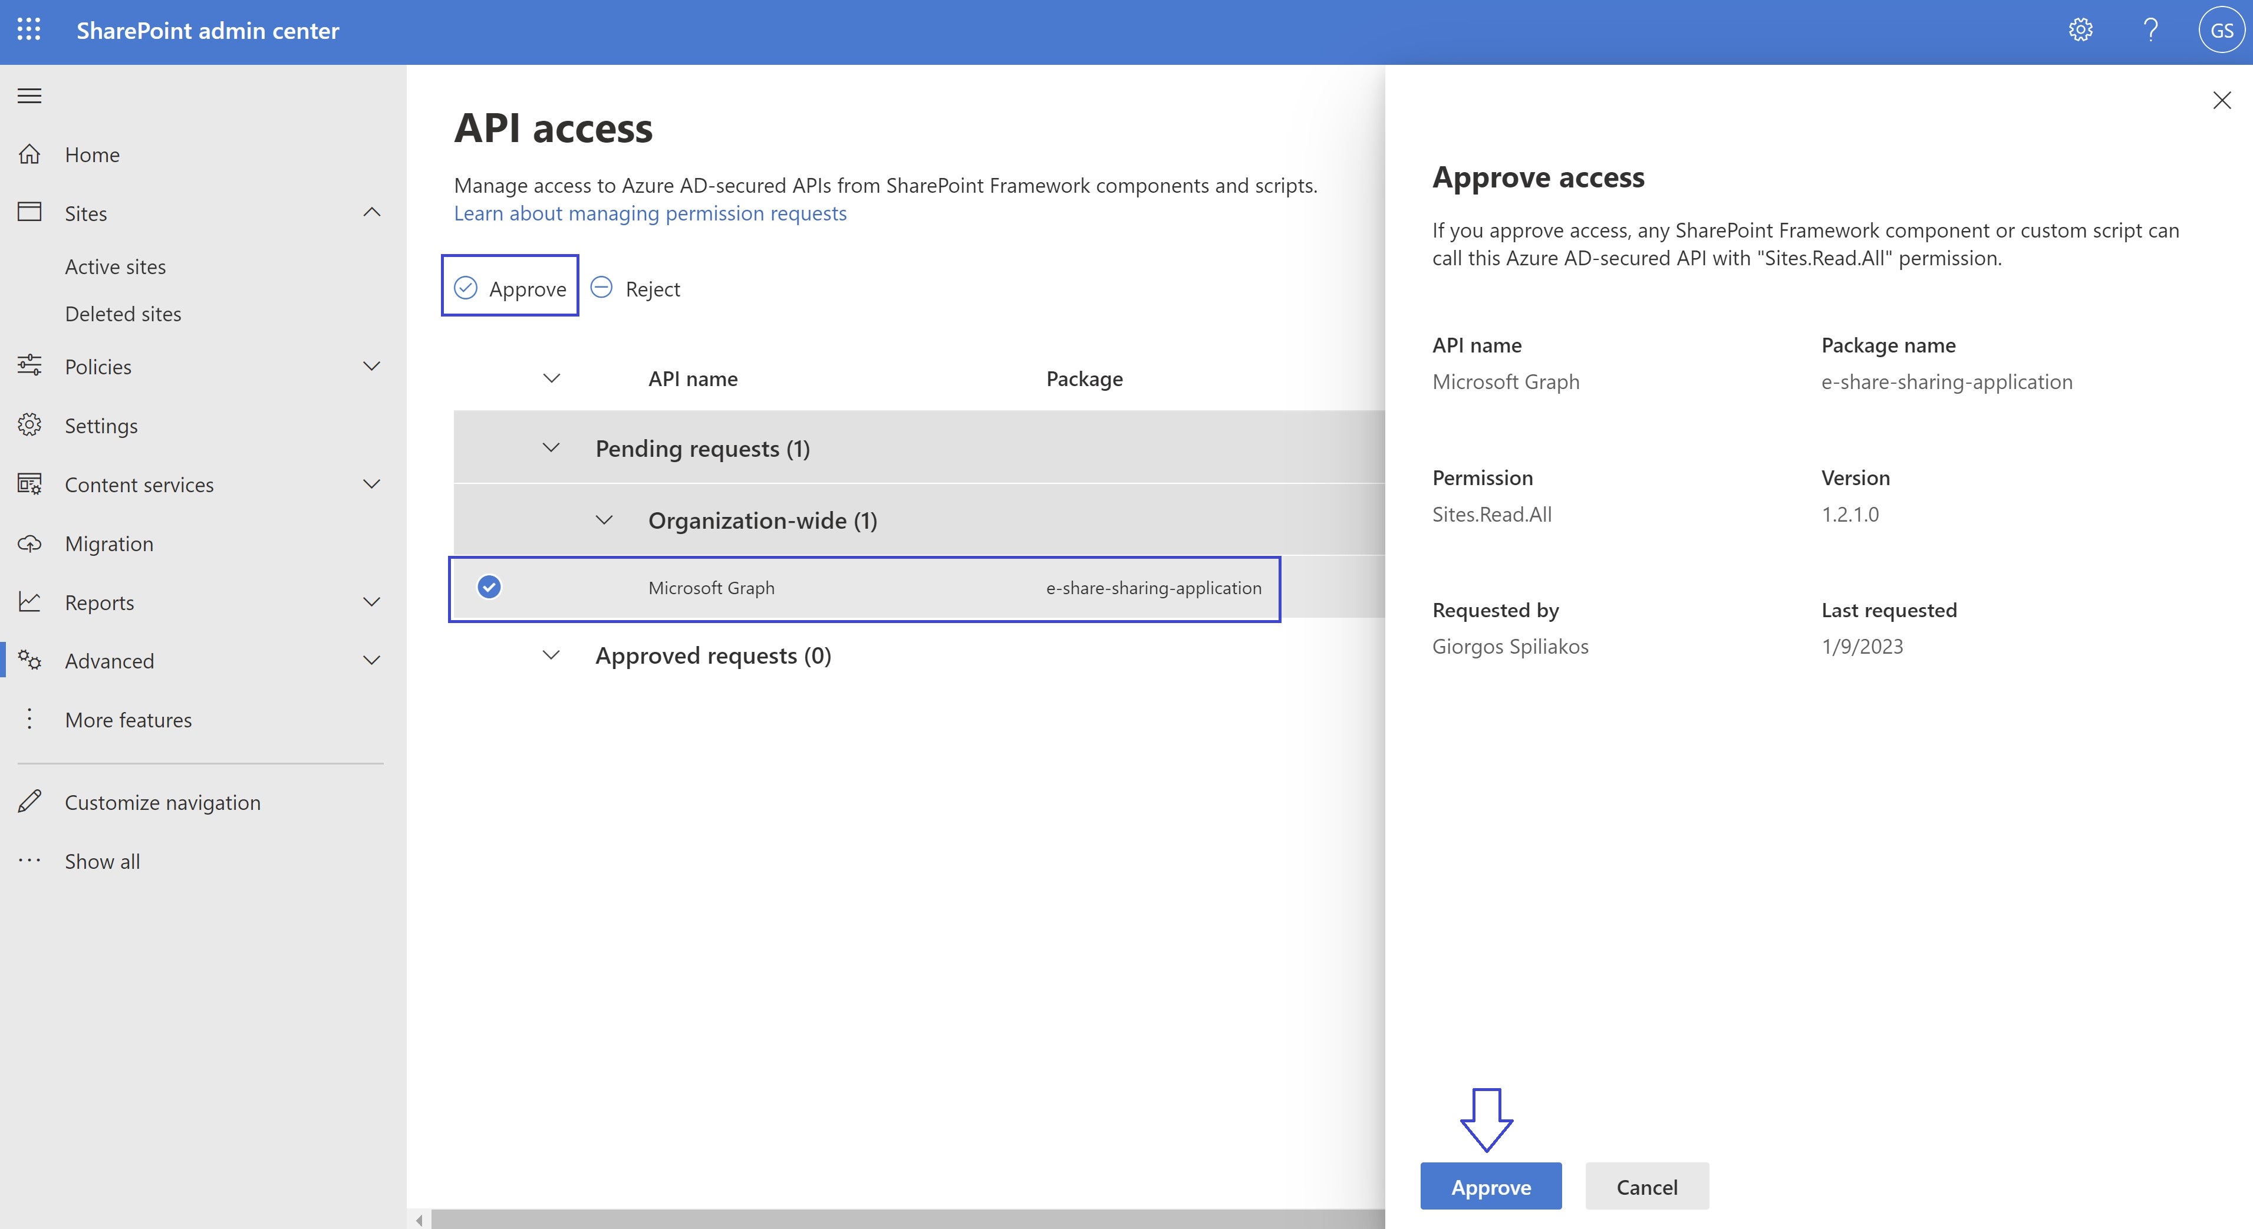Go to Home in navigation

[92, 155]
